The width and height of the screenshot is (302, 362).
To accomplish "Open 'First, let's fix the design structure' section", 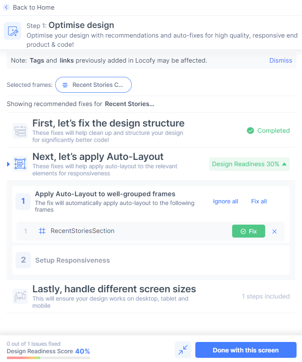I will click(151, 130).
